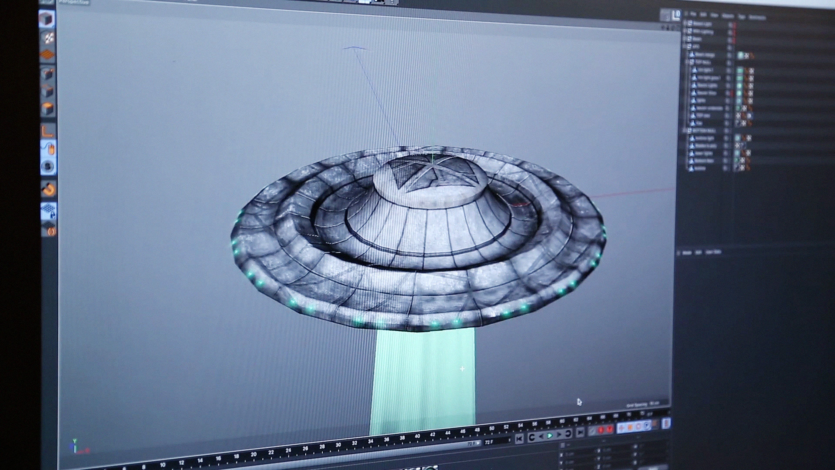Jump to start of animation

point(519,439)
